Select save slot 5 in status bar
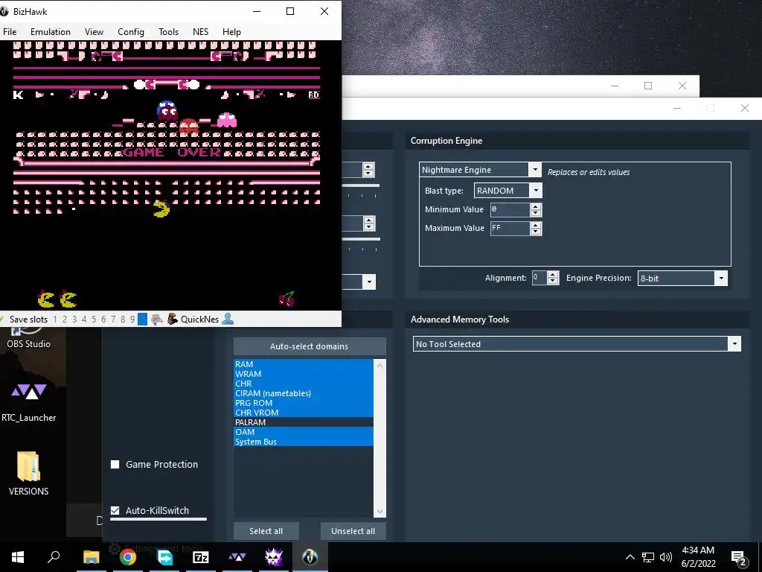 (94, 320)
